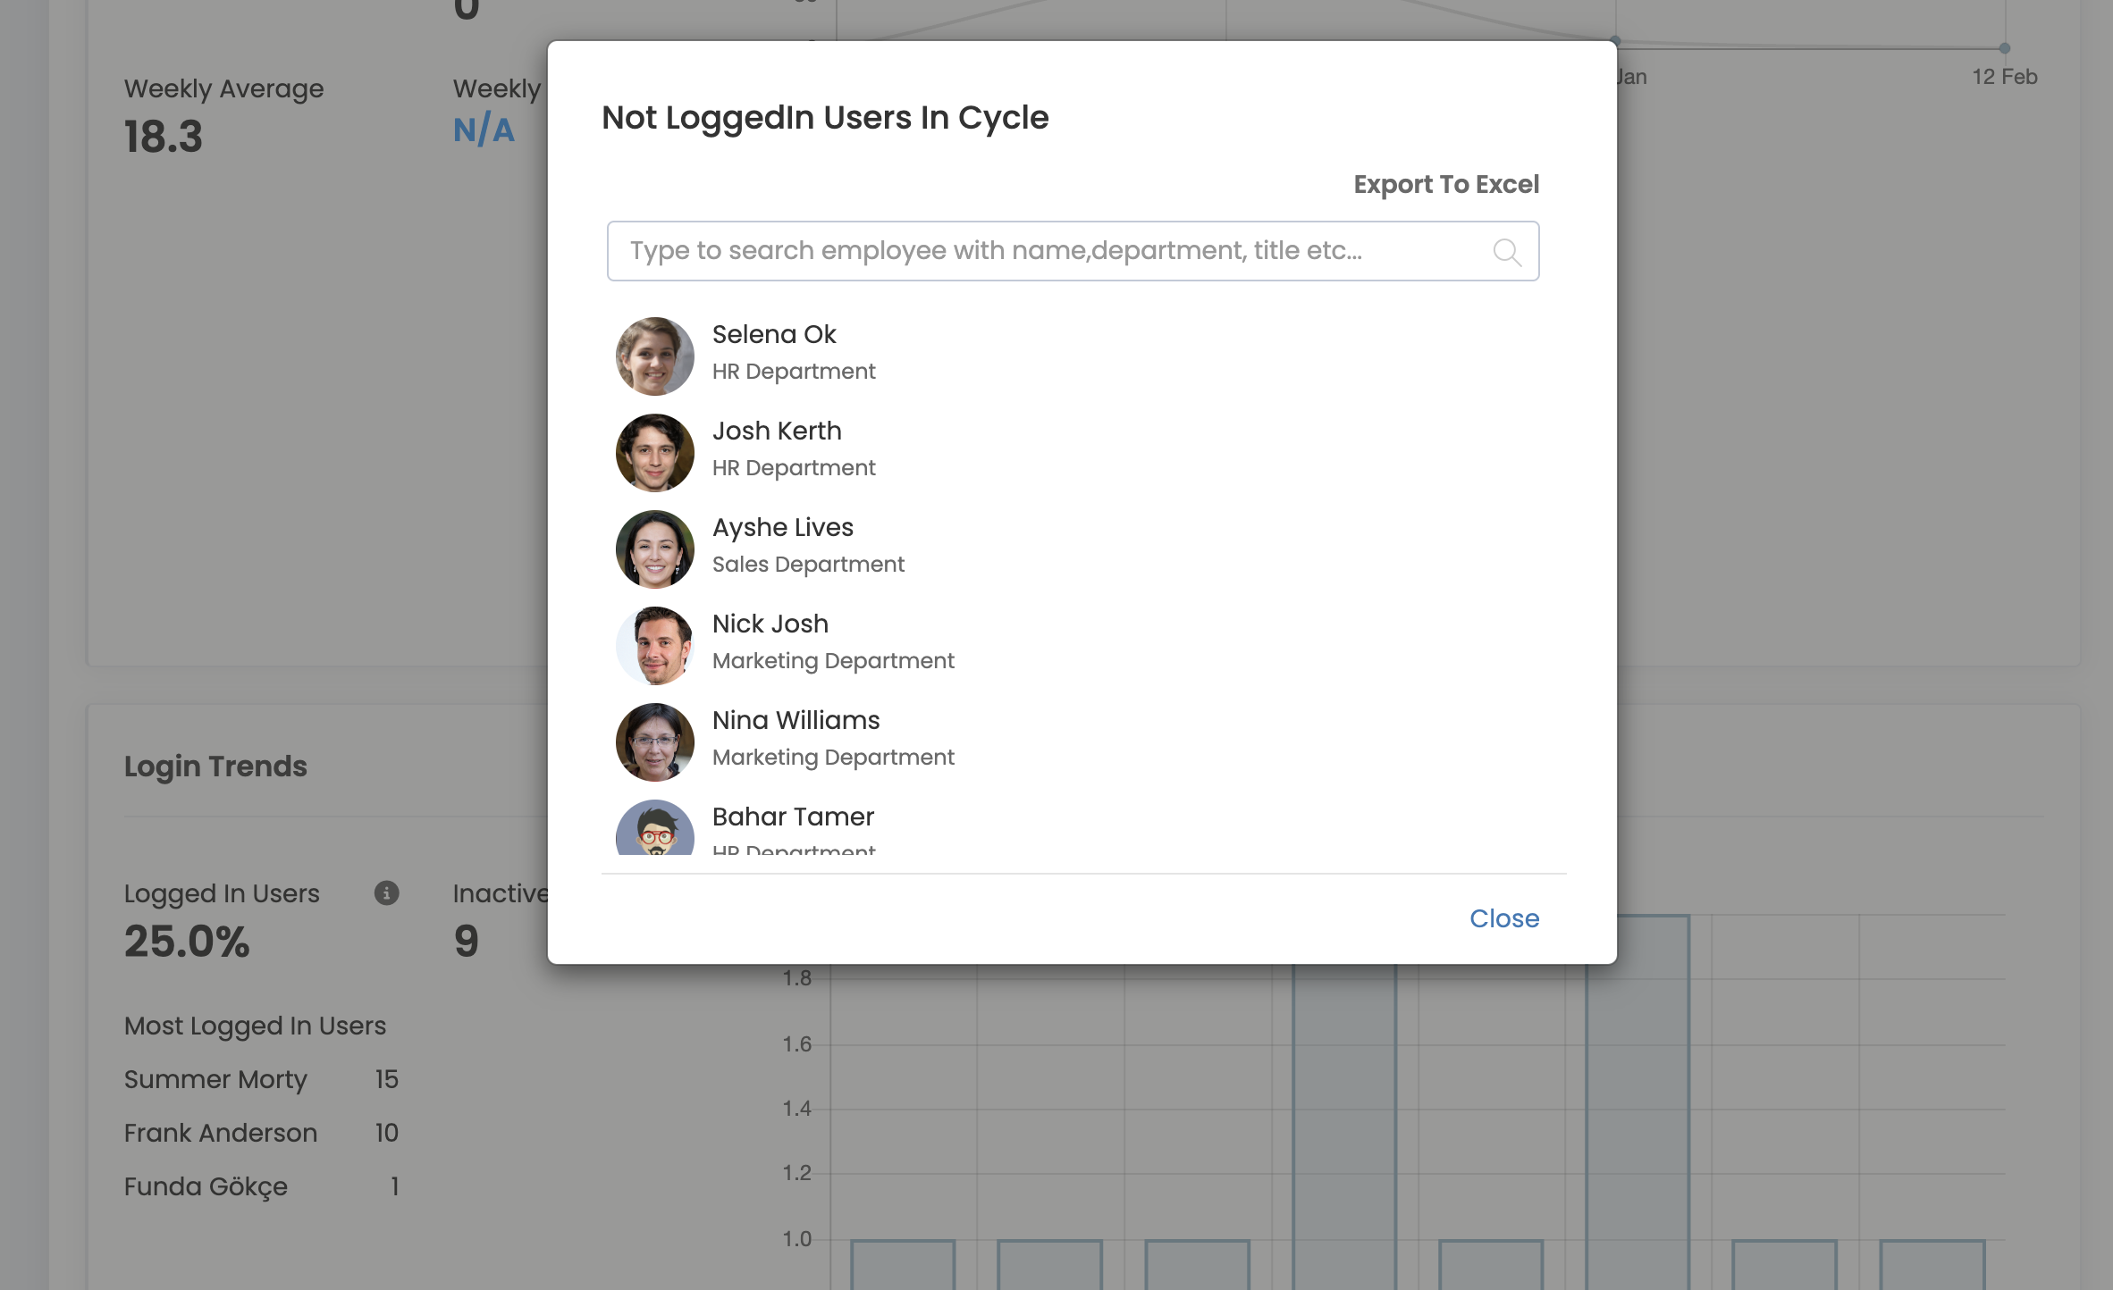Click the Logged In Users info icon
2113x1290 pixels.
coord(386,892)
